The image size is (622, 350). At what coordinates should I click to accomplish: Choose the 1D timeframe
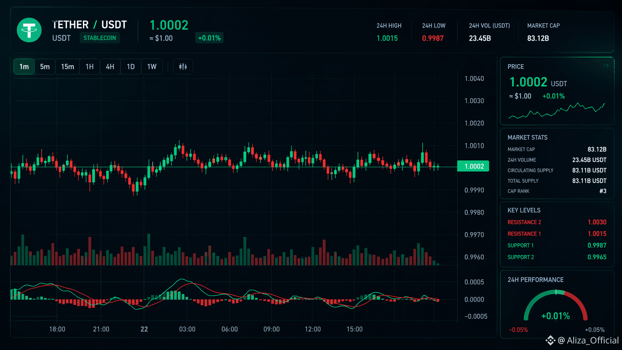(x=131, y=67)
